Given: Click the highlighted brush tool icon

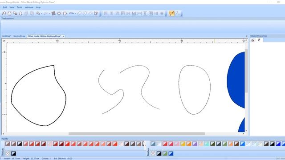Looking at the screenshot, I should tap(171, 13).
